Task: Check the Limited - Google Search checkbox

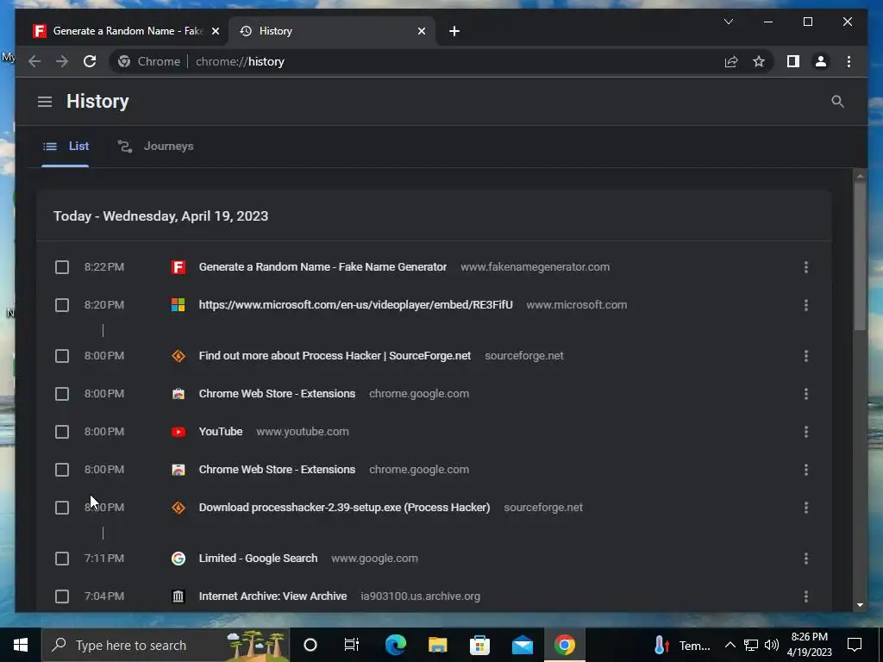Action: pyautogui.click(x=62, y=559)
